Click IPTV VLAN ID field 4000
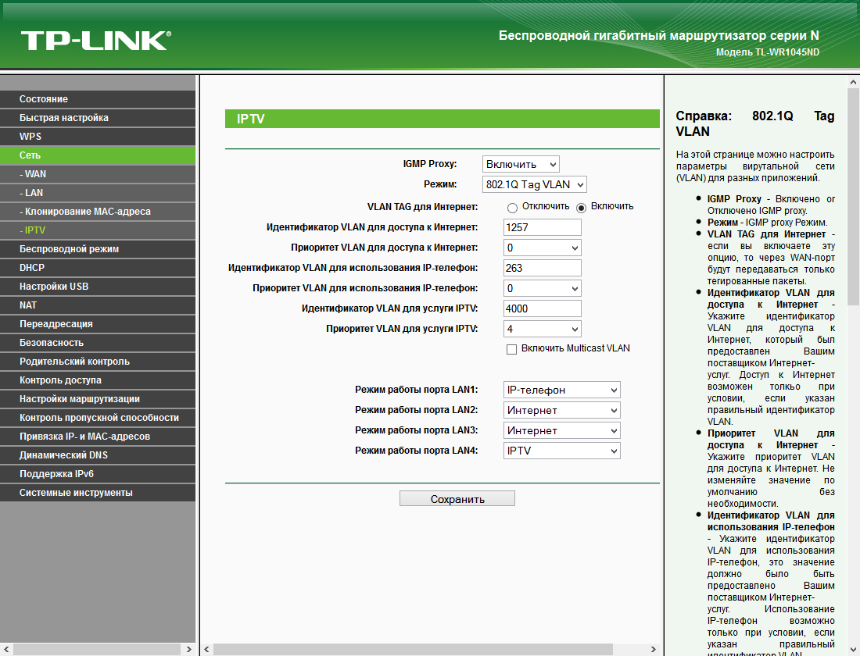This screenshot has height=656, width=860. coord(543,308)
